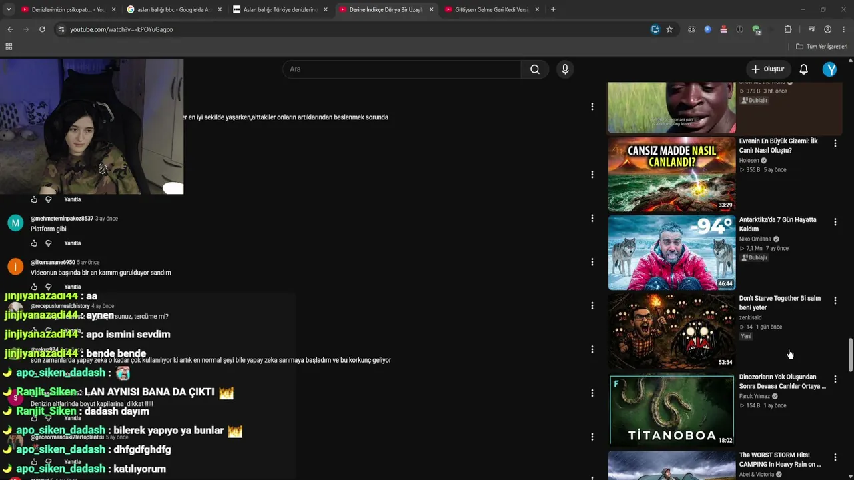Open options for 'Platform gibi' comment
Image resolution: width=854 pixels, height=480 pixels.
point(592,218)
